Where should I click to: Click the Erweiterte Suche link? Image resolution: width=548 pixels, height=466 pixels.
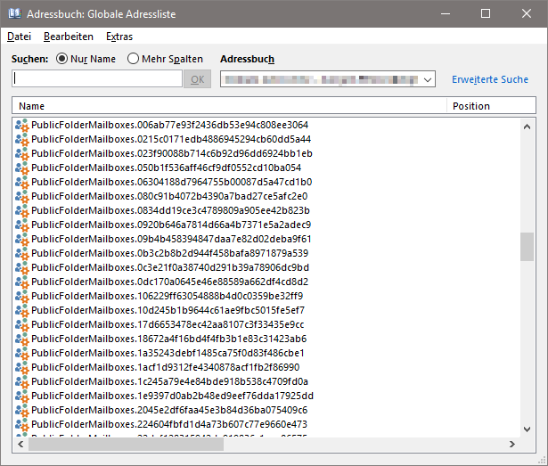coord(489,79)
